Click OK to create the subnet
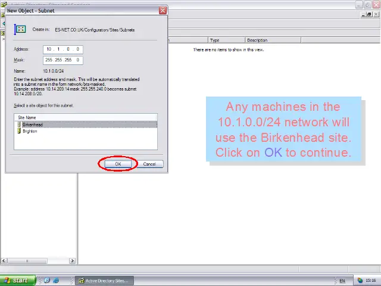This screenshot has width=381, height=286. tap(118, 164)
